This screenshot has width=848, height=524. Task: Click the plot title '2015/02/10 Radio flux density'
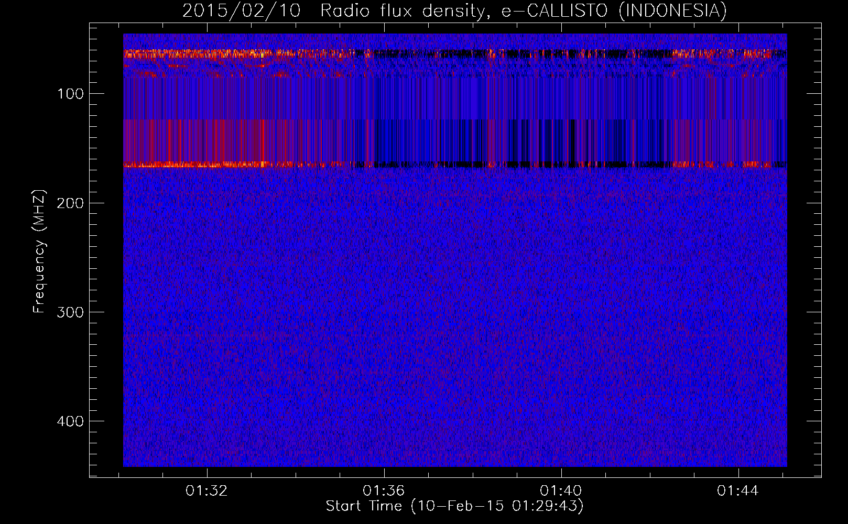click(x=454, y=10)
